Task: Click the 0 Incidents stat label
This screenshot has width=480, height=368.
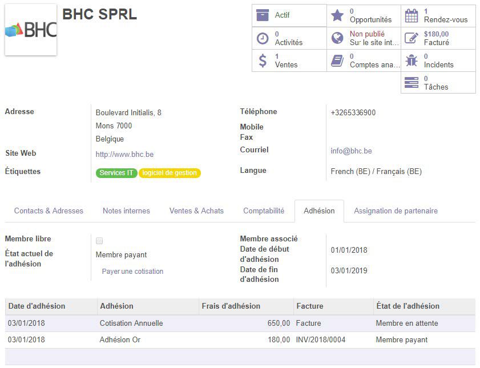Action: [x=438, y=60]
